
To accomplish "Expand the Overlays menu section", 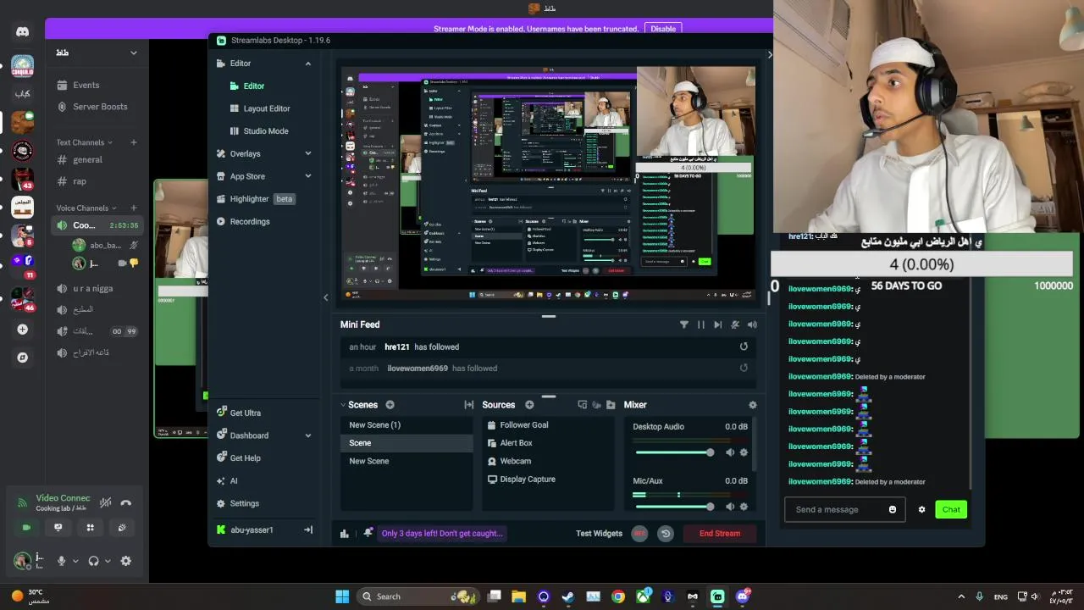I will [308, 153].
